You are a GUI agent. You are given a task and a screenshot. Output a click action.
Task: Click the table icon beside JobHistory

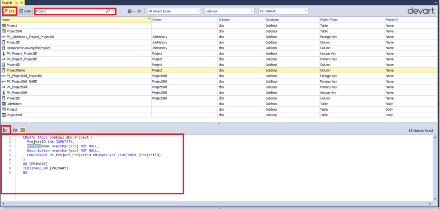[3, 104]
